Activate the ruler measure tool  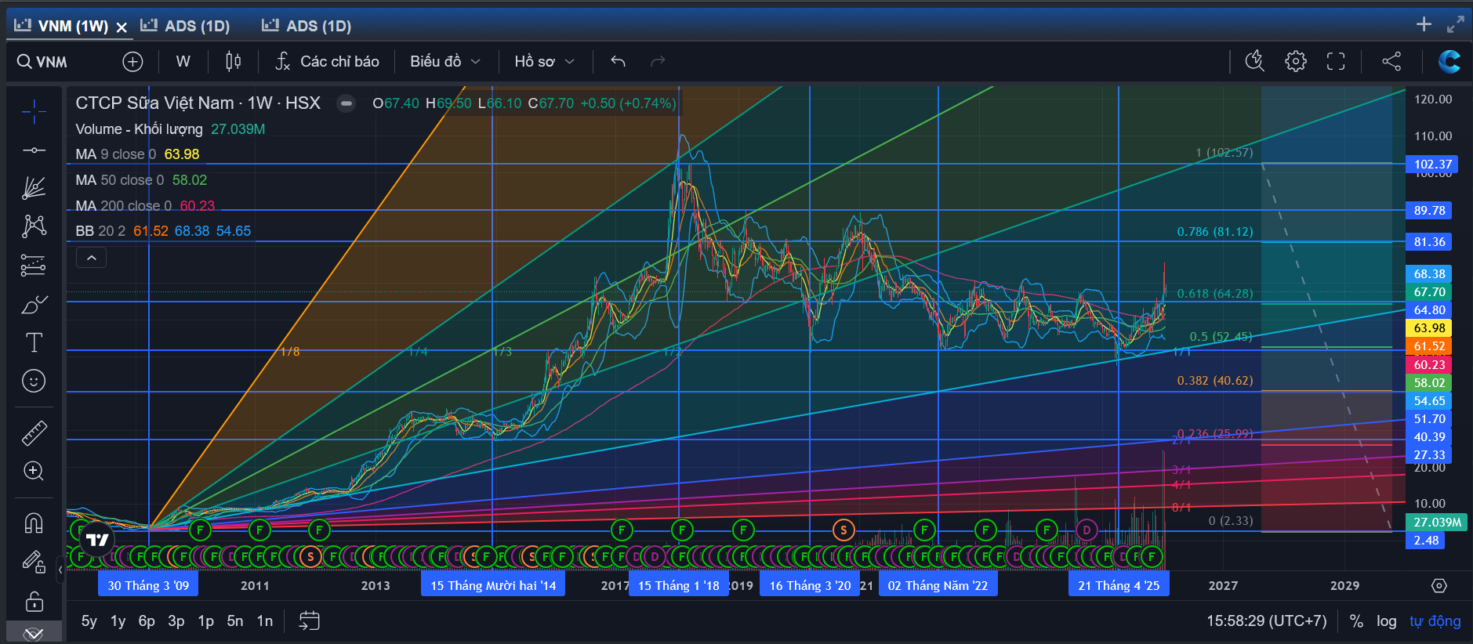tap(34, 432)
